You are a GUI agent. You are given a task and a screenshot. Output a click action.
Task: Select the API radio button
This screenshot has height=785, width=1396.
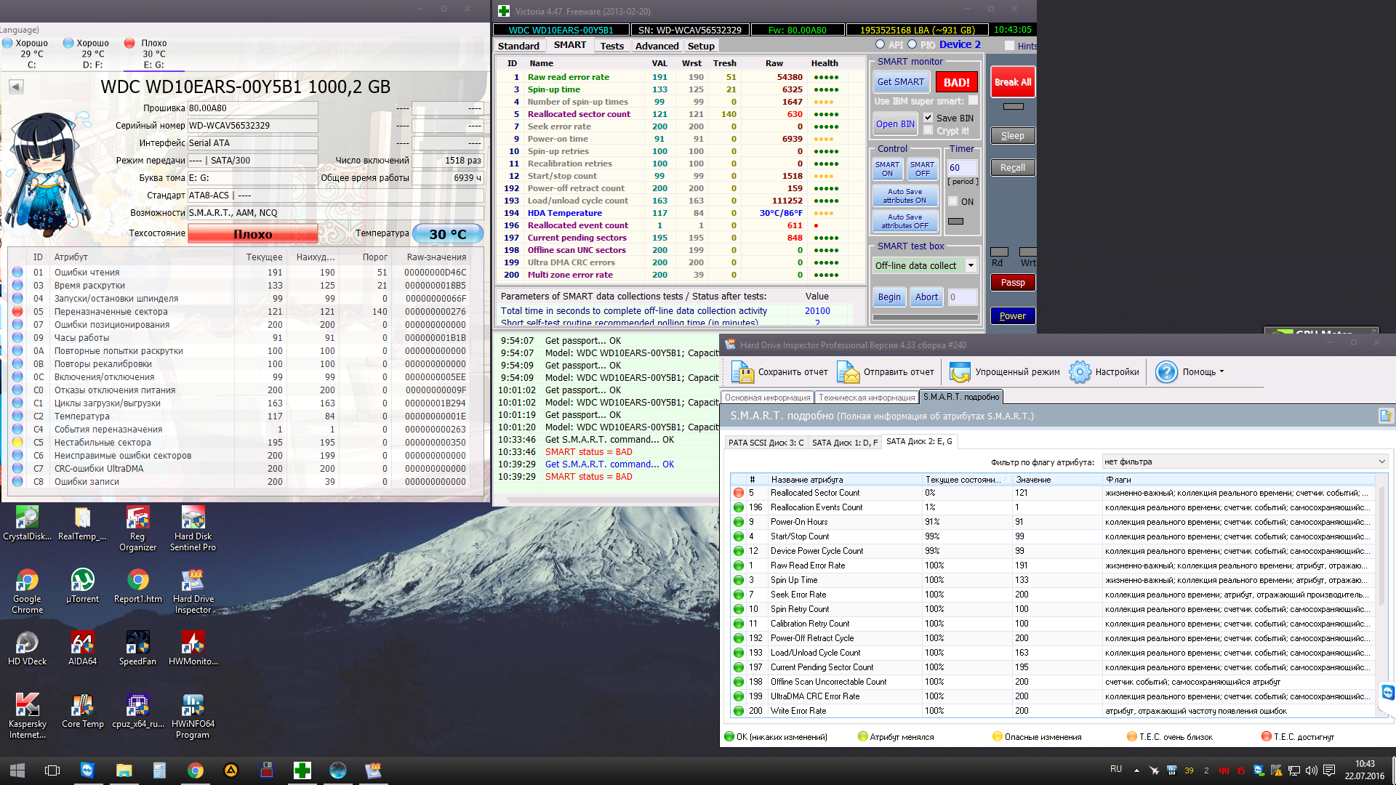(x=880, y=45)
